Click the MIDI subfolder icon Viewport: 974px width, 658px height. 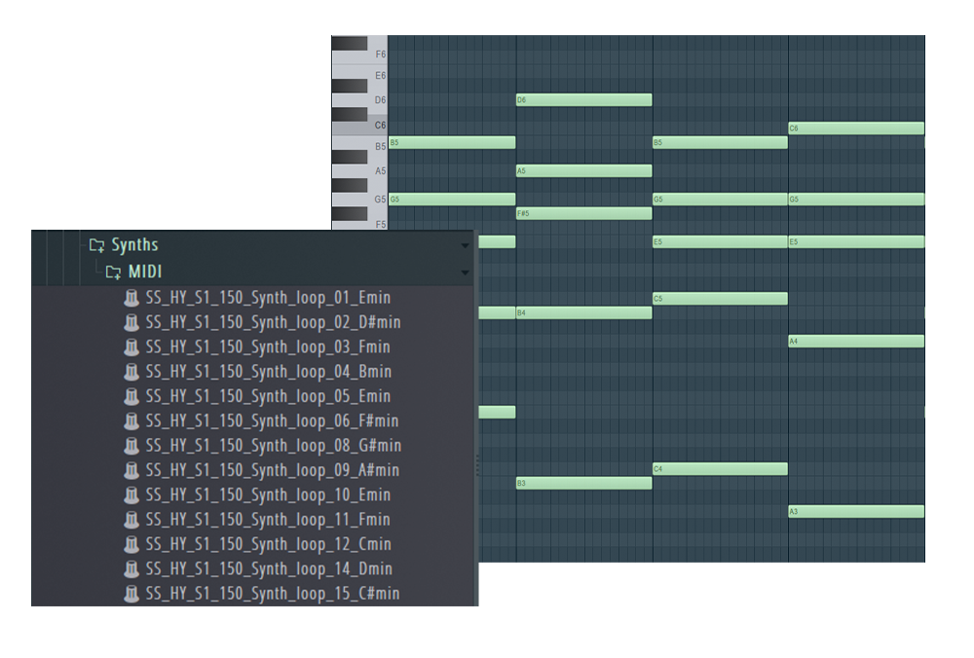click(114, 272)
